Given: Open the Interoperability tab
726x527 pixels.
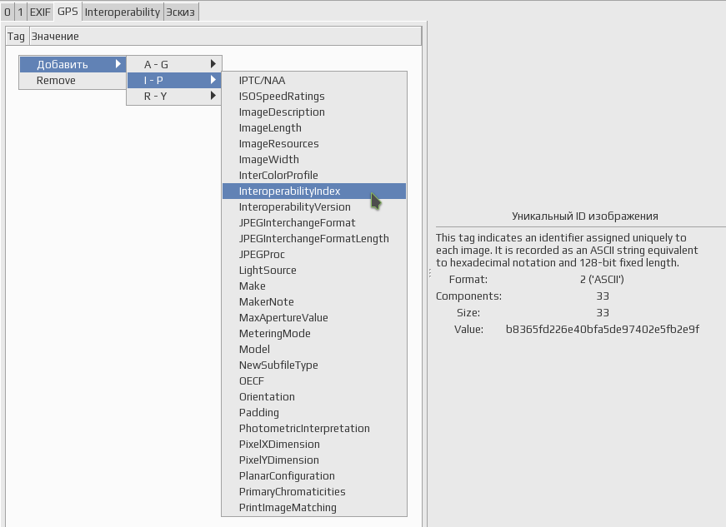Looking at the screenshot, I should tap(123, 12).
